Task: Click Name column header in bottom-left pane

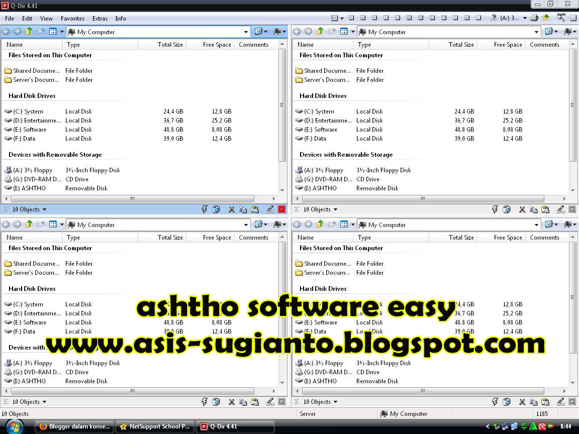Action: [x=33, y=238]
